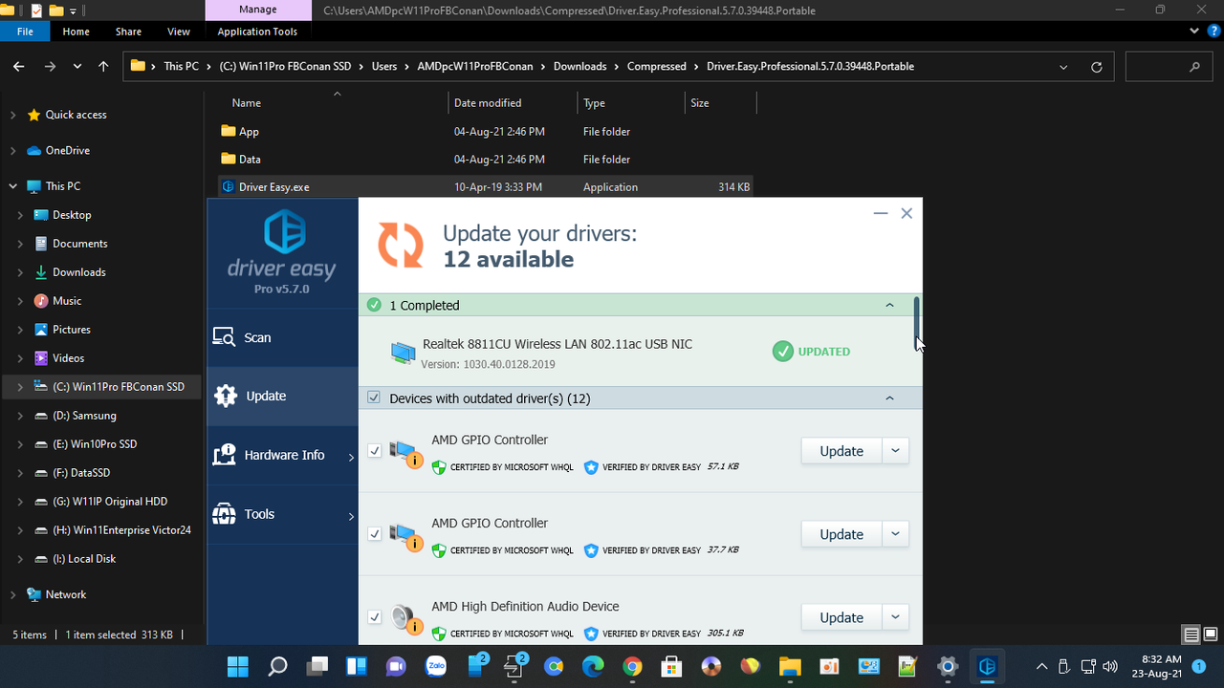Screen dimensions: 1224x688
Task: Click the Driver Easy logo
Action: (283, 232)
